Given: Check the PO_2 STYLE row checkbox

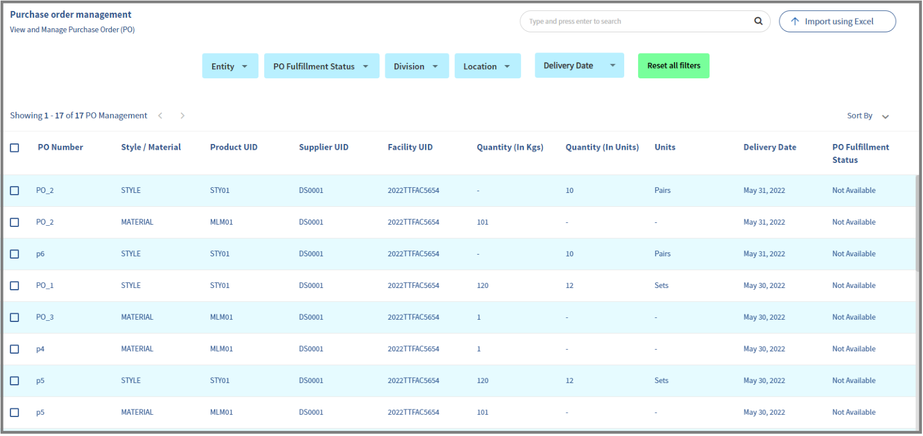Looking at the screenshot, I should click(14, 191).
